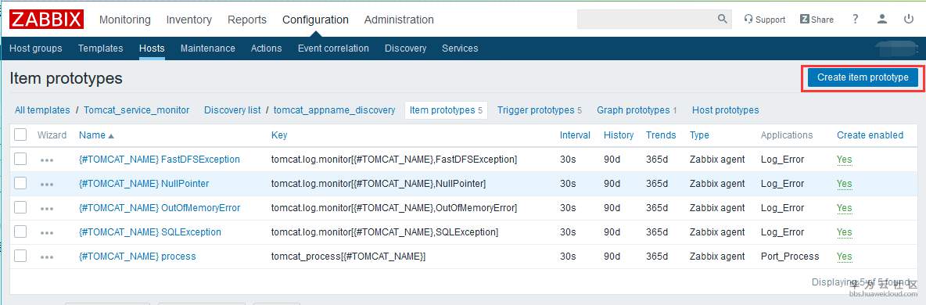Open the Reports menu
Screen dimensions: 926x305
(247, 20)
